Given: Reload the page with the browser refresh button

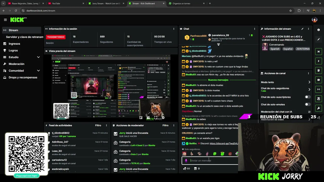Looking at the screenshot, I should (x=16, y=11).
